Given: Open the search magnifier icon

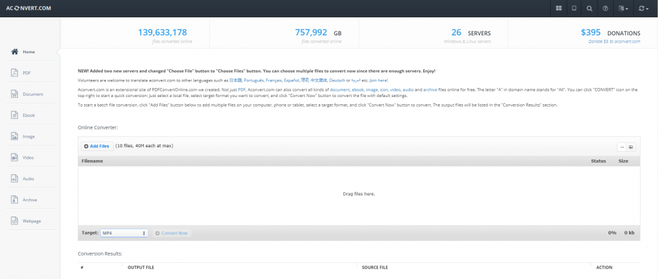Looking at the screenshot, I should click(590, 8).
